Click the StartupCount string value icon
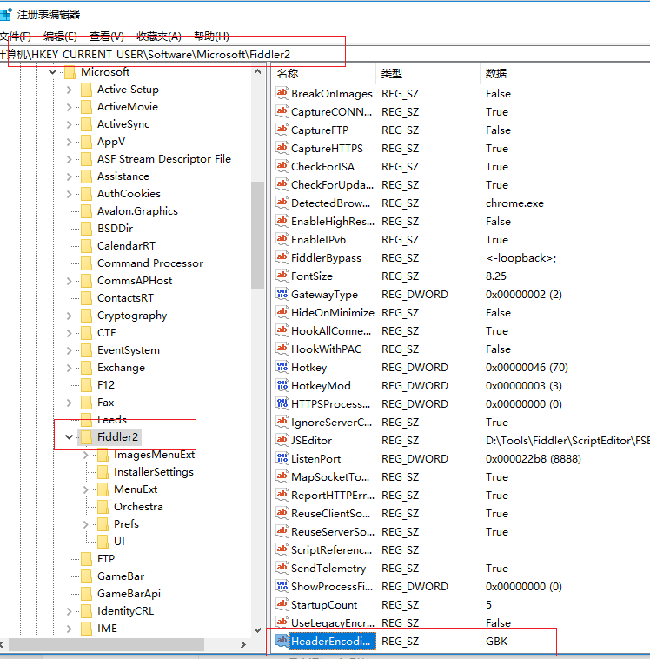 [x=282, y=604]
